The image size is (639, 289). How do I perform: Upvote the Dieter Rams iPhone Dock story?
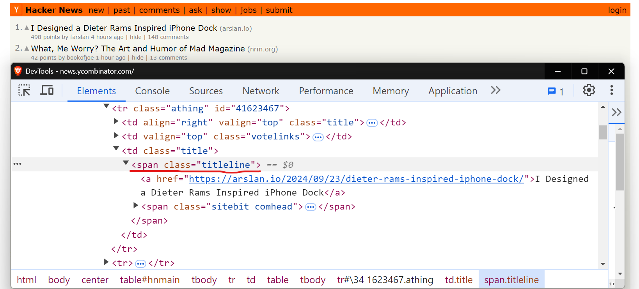point(27,28)
